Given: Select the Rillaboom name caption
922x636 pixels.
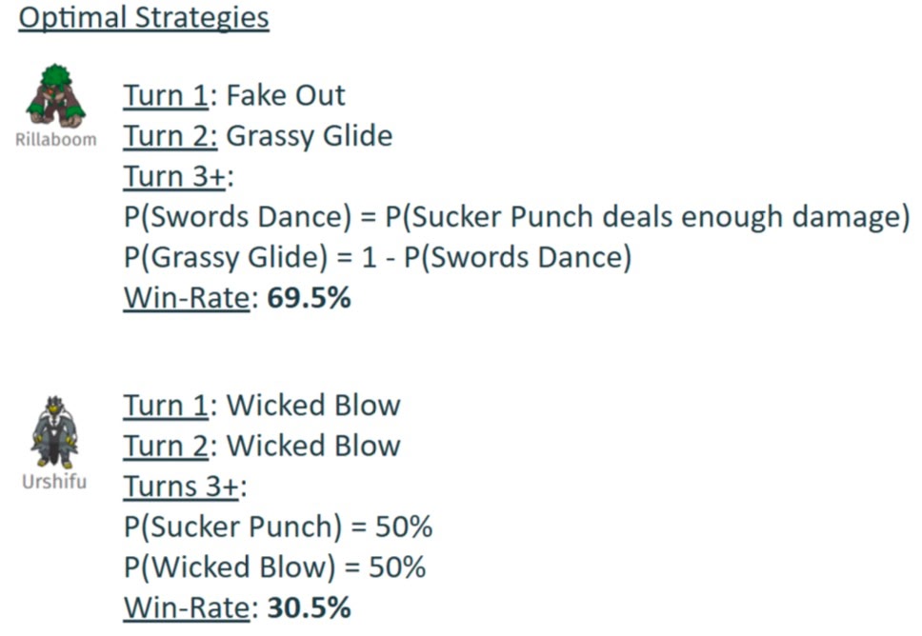Looking at the screenshot, I should [x=56, y=140].
